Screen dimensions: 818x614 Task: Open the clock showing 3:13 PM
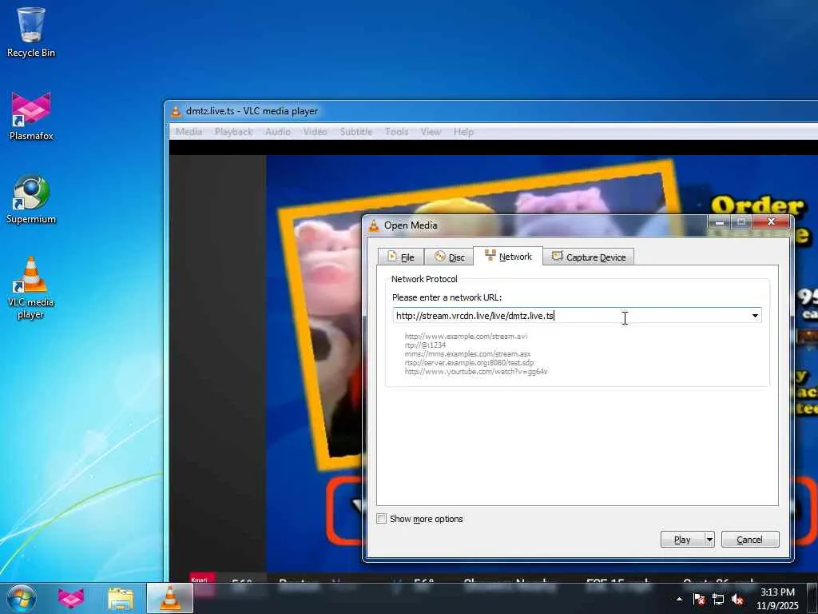click(777, 599)
